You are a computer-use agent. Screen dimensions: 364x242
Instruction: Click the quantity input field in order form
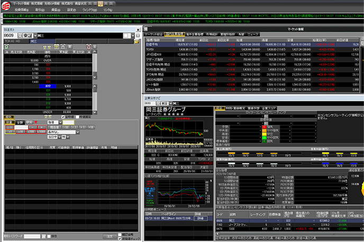click(21, 127)
